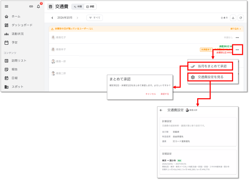Click the スポット building icon
This screenshot has width=249, height=180.
(6, 87)
